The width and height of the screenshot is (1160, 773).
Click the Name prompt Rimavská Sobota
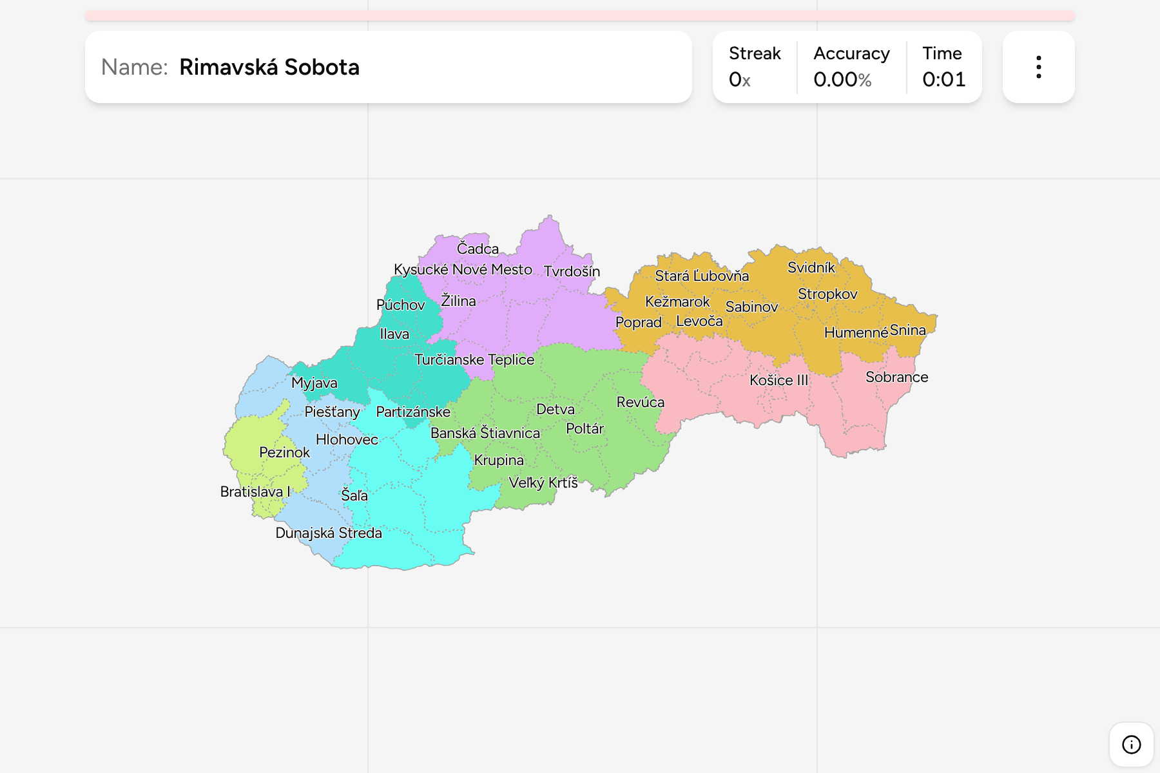[x=269, y=67]
